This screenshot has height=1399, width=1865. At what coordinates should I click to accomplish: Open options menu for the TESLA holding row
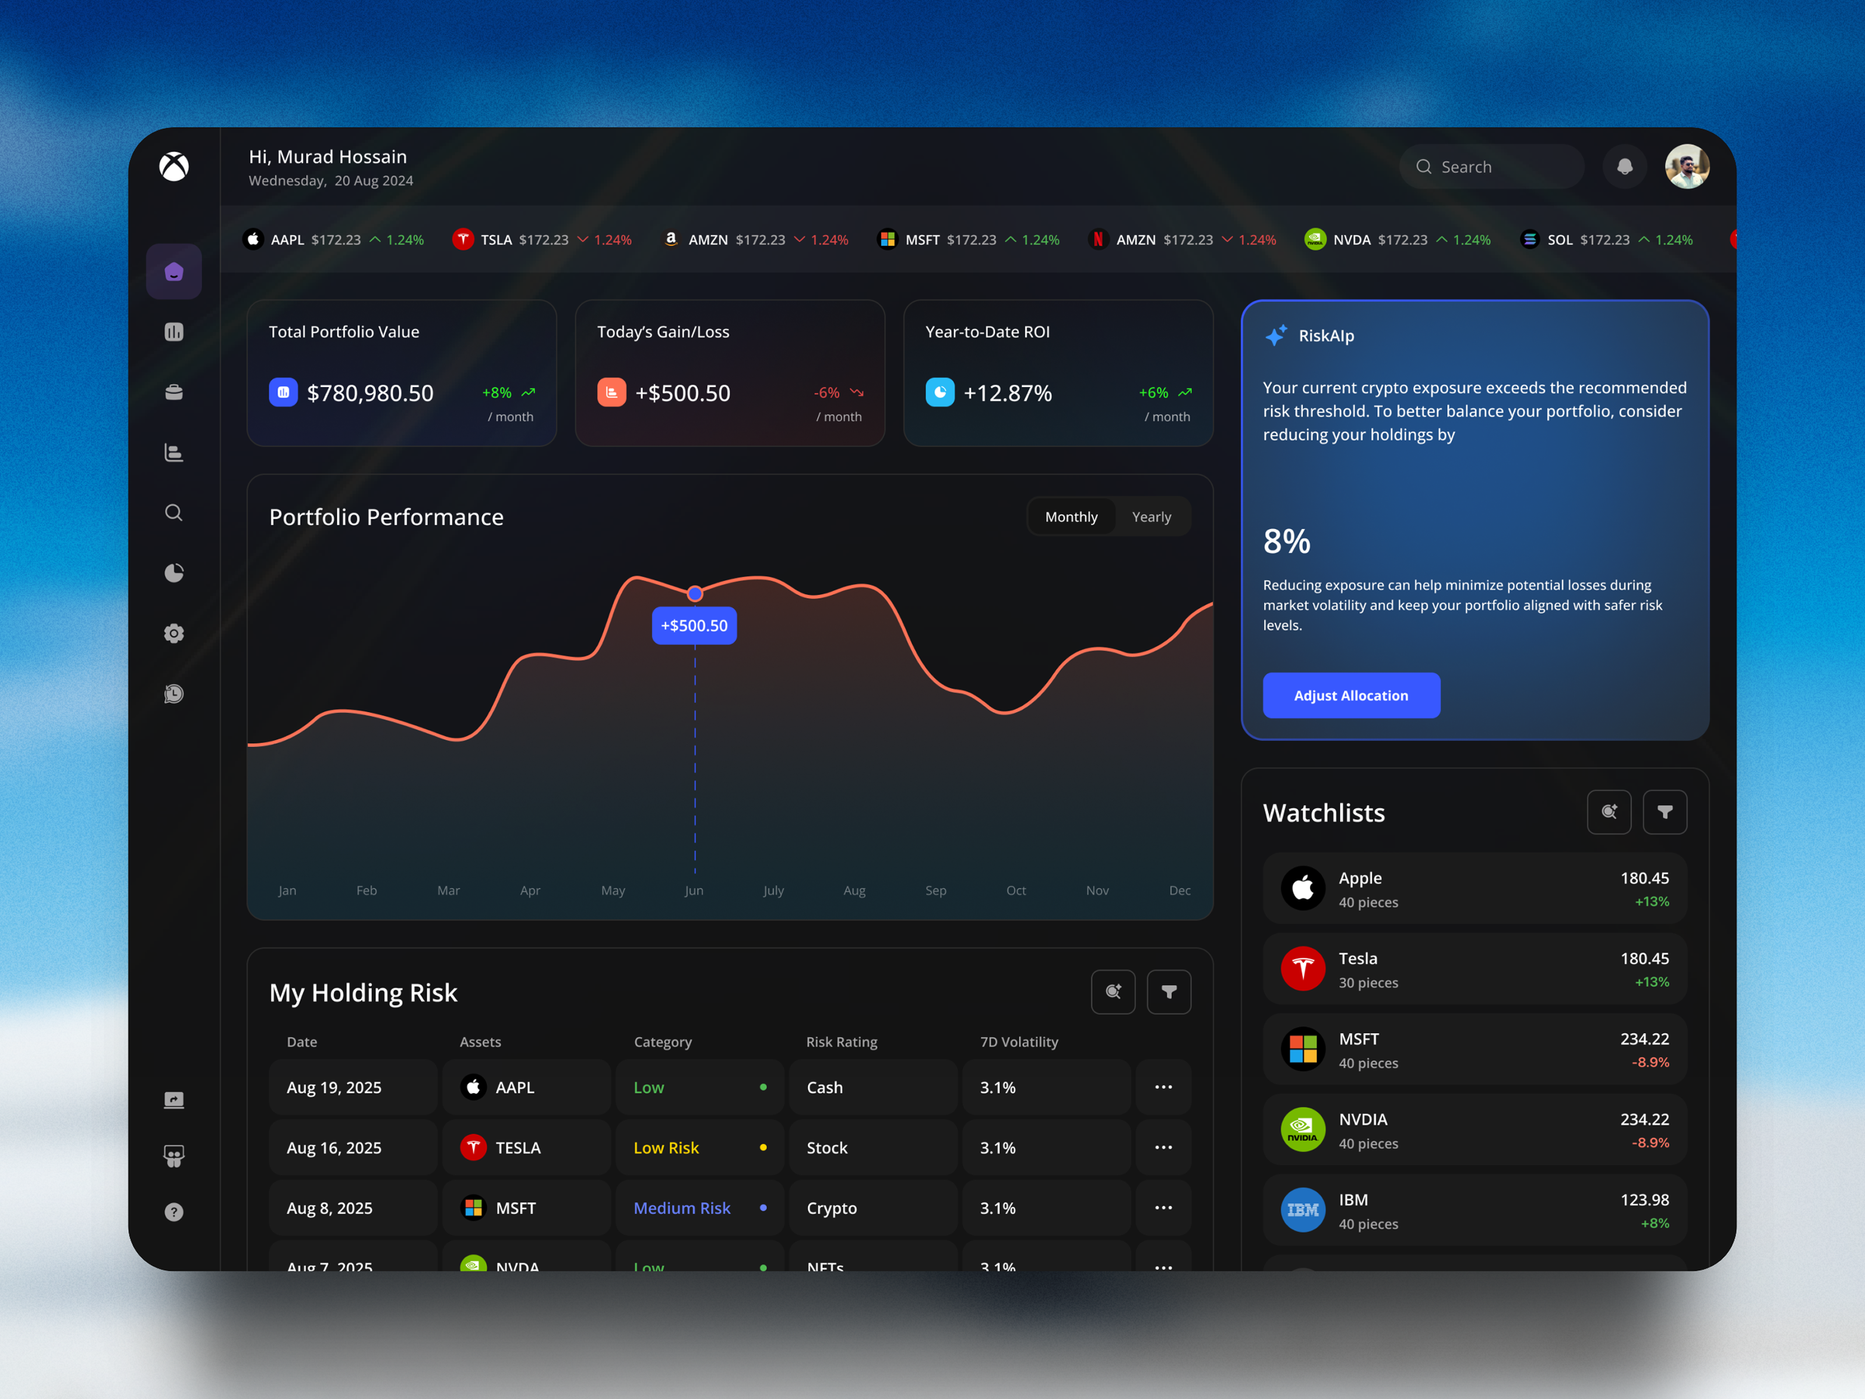point(1163,1147)
